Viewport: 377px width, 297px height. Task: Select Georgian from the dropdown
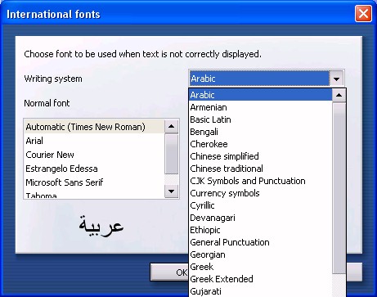(261, 254)
